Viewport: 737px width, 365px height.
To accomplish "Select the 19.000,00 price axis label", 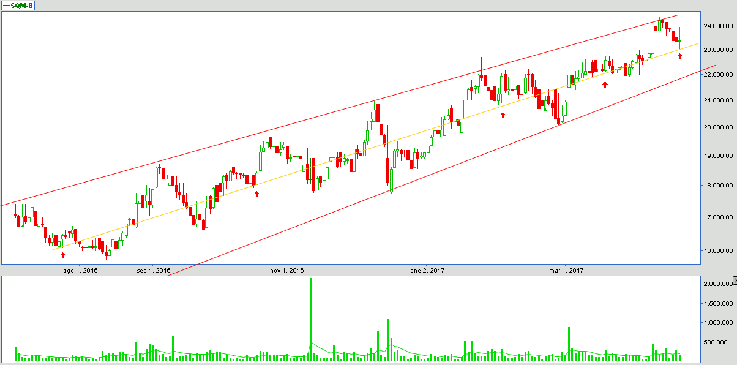I will 718,156.
